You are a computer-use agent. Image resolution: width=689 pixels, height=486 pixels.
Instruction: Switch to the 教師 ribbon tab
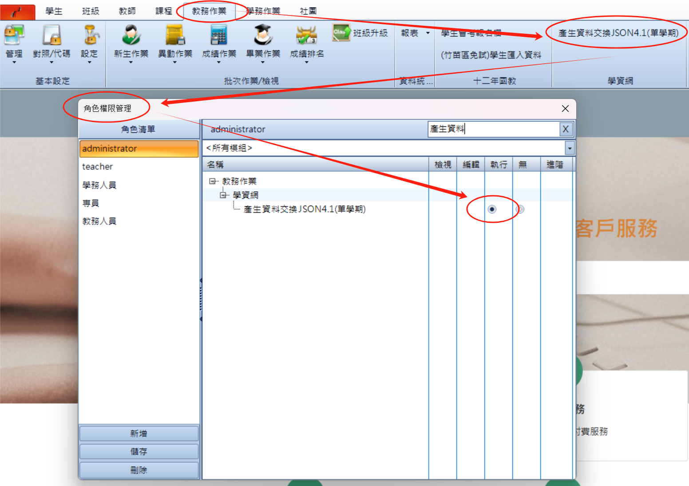coord(127,11)
